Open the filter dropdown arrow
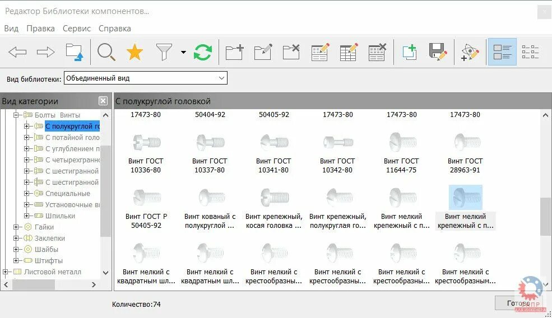Image resolution: width=552 pixels, height=318 pixels. pyautogui.click(x=183, y=52)
